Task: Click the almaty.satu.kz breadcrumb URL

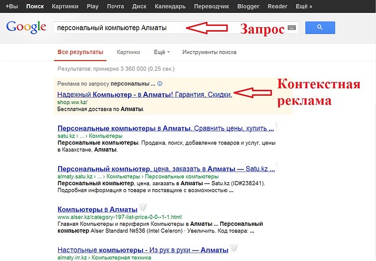Action: pos(138,176)
